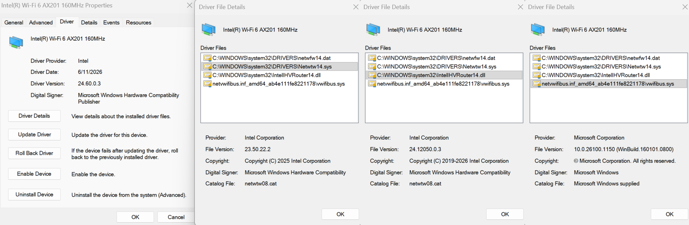Select Netwtw14.sys path in third dialog
Viewport: 689px width, 225px height.
pyautogui.click(x=601, y=66)
